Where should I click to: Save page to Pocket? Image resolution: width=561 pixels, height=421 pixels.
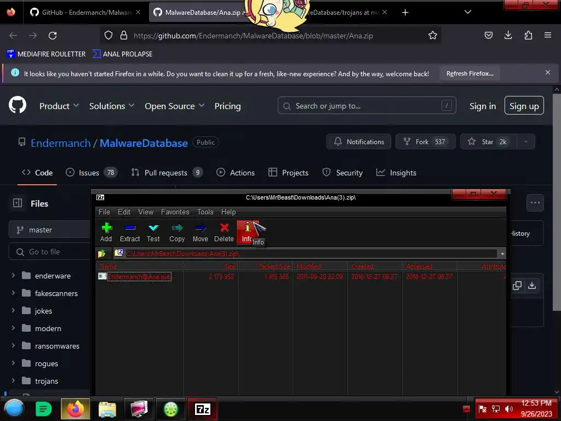click(488, 35)
